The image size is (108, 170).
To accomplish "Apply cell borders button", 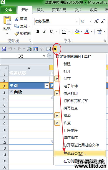I will (64, 32).
